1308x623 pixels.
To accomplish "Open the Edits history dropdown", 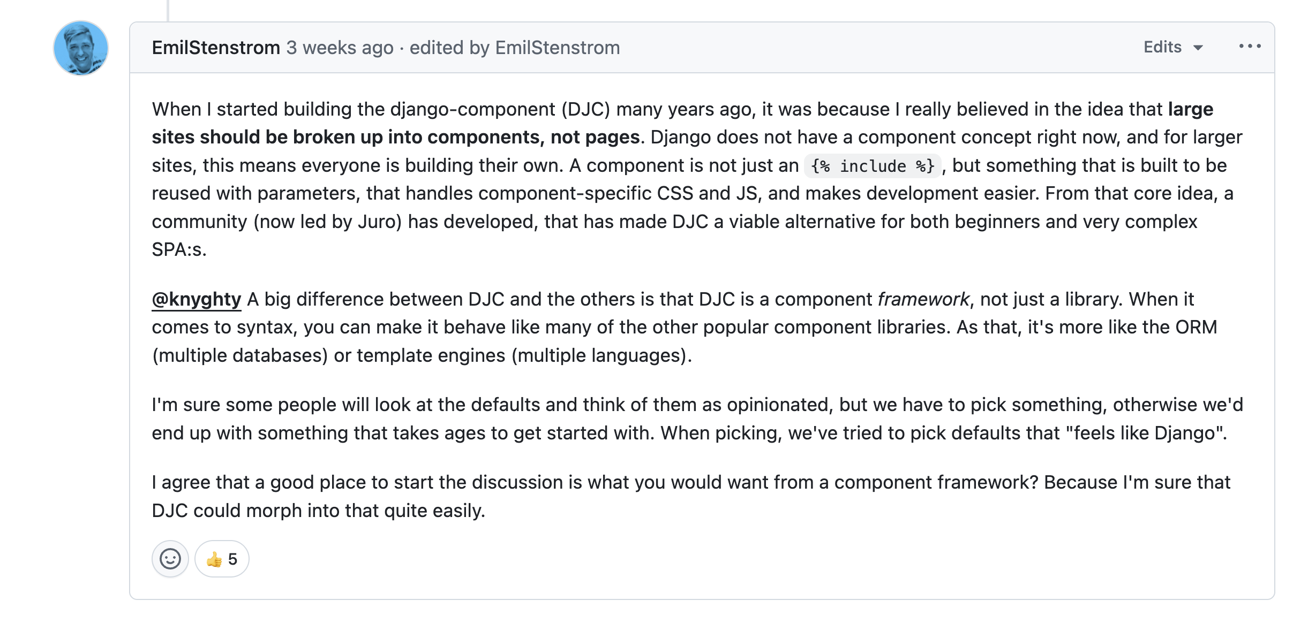I will (1173, 47).
